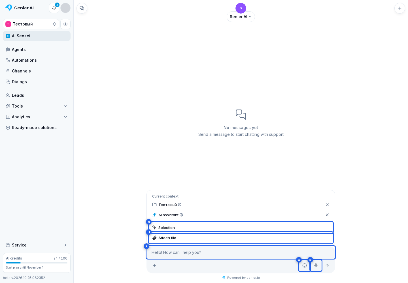Go to Leads
Viewport: 408px width, 283px height.
37,95
